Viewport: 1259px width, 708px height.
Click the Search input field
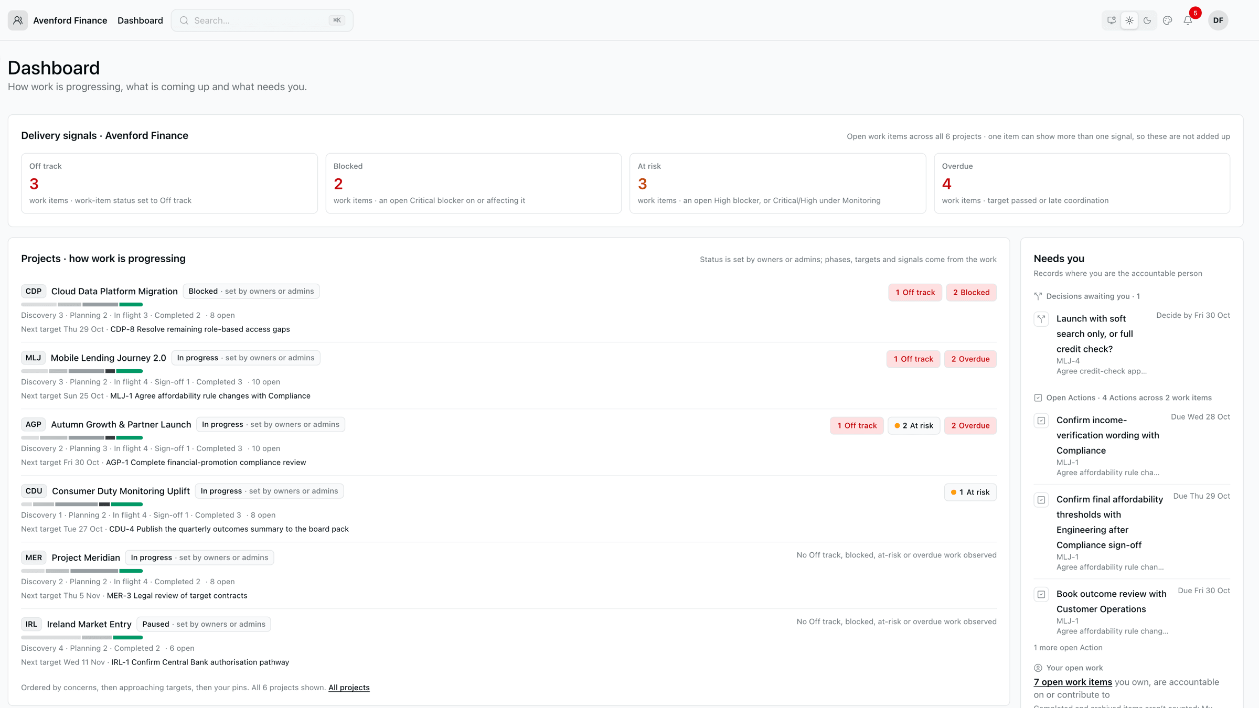(x=262, y=20)
